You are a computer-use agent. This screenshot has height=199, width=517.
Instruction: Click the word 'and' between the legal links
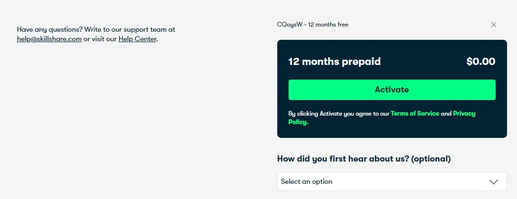(x=446, y=114)
